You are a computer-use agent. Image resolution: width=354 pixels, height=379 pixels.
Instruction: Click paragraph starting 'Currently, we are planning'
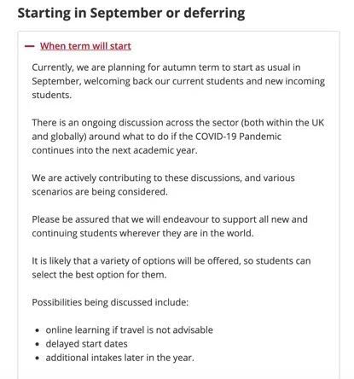178,81
